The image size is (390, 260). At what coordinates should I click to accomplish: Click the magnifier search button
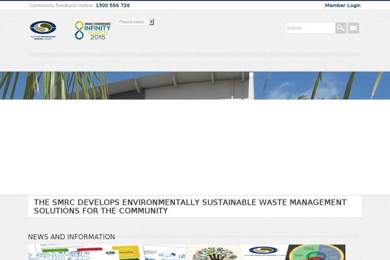341,28
